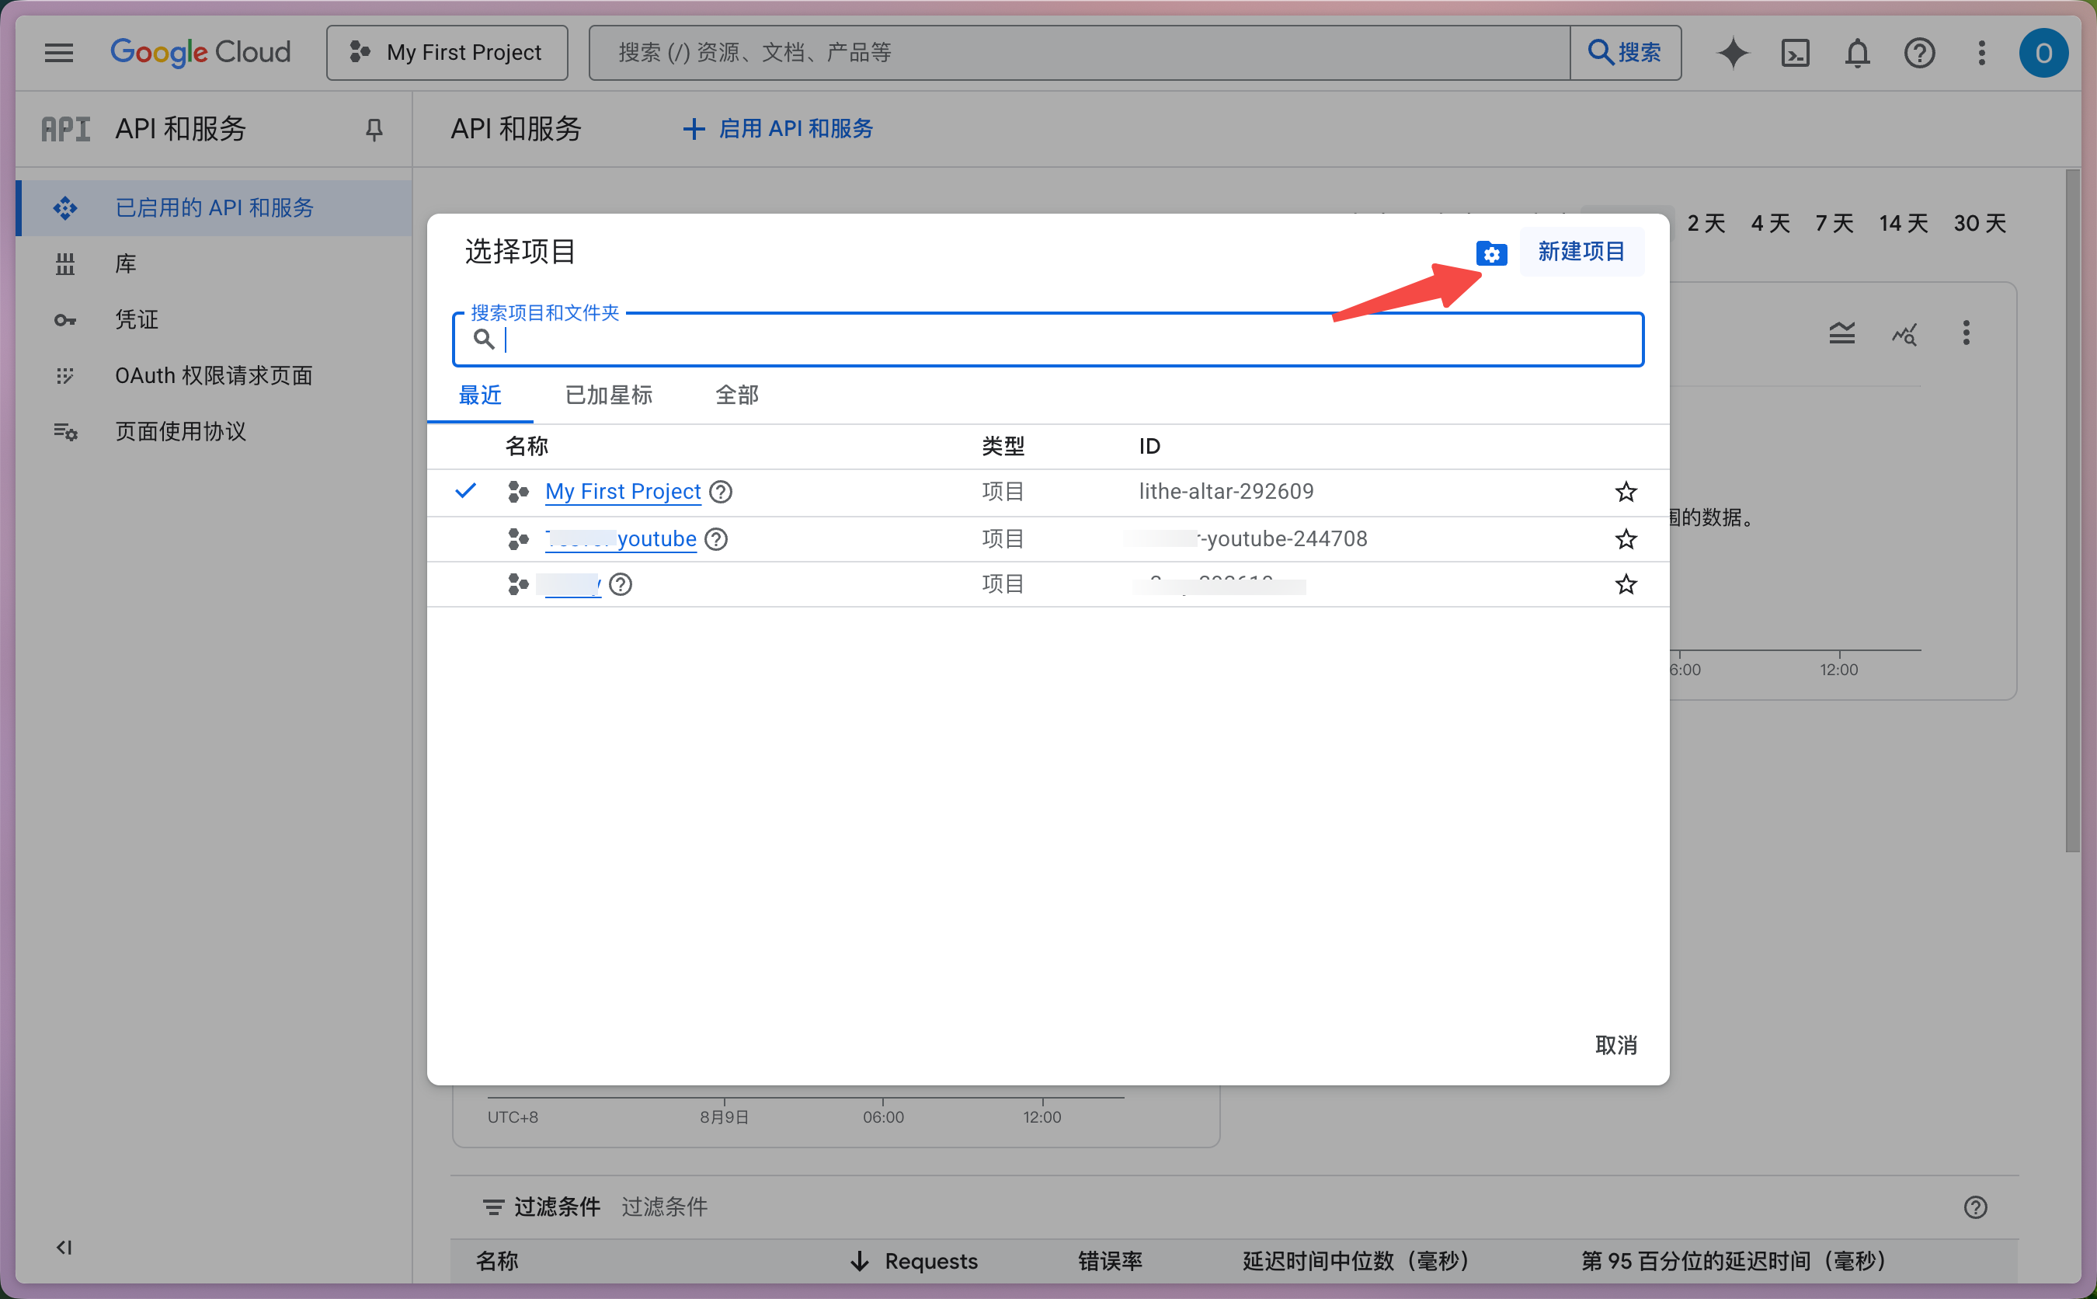
Task: Switch to the 全部 tab
Action: tap(736, 395)
